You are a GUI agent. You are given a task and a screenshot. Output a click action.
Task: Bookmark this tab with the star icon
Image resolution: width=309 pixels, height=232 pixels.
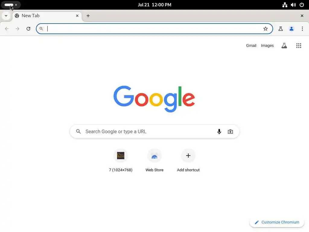(x=266, y=29)
